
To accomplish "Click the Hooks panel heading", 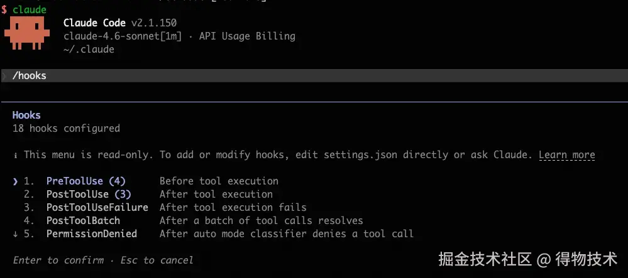I will click(x=26, y=115).
